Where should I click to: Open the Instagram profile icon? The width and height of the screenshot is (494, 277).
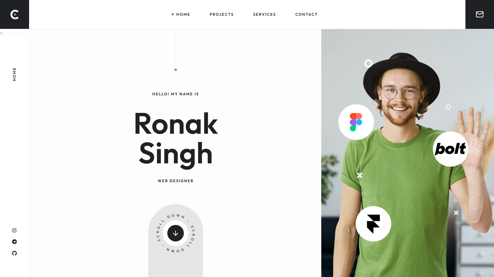pos(14,230)
